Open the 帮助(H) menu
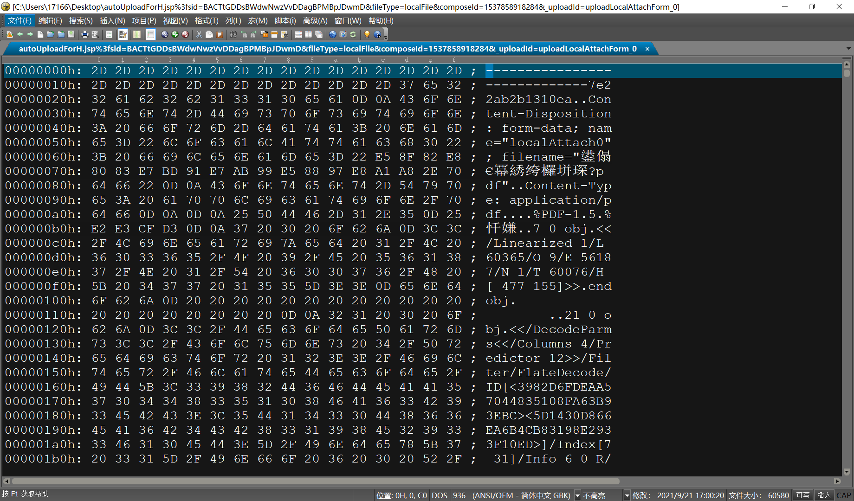 pyautogui.click(x=381, y=20)
